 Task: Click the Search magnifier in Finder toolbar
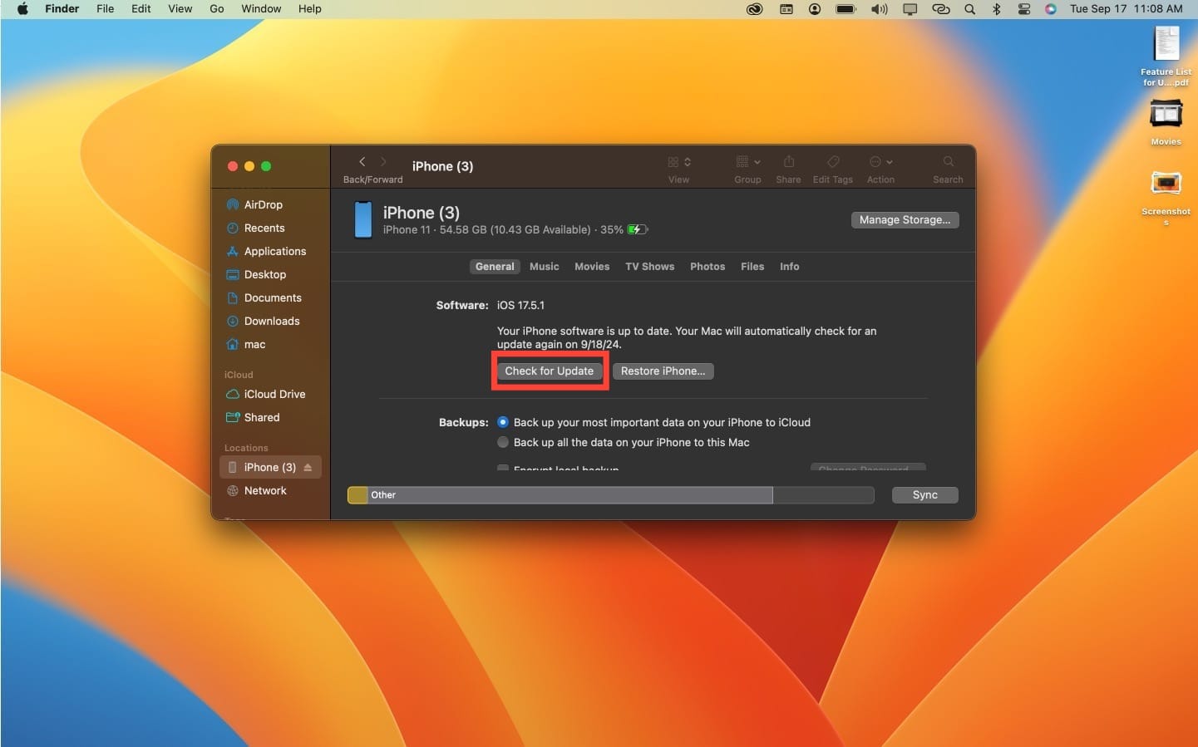pyautogui.click(x=948, y=161)
